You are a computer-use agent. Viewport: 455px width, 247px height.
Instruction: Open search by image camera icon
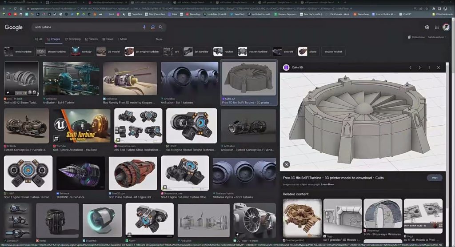pos(153,27)
